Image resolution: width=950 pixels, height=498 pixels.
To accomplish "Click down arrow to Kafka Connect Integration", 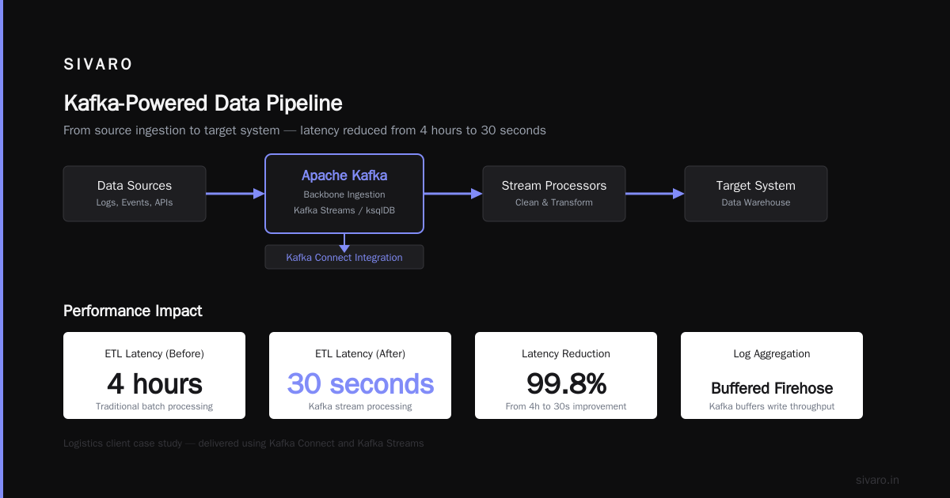I will pyautogui.click(x=344, y=243).
